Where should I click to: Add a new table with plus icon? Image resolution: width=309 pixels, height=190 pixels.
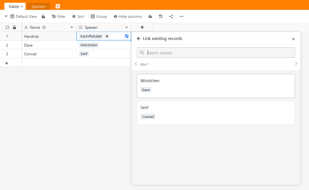(58, 6)
